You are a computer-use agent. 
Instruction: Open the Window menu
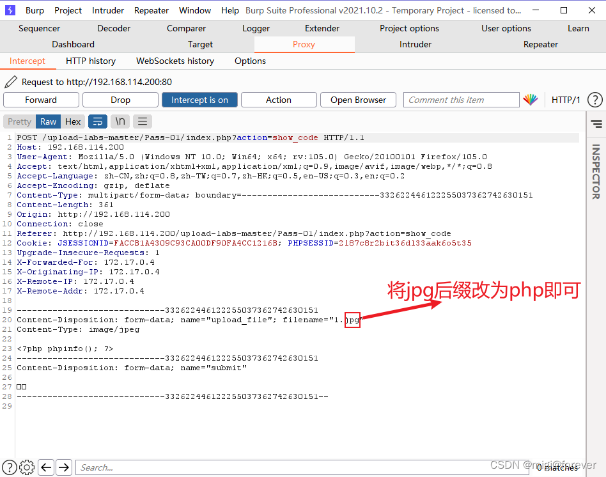pos(195,10)
